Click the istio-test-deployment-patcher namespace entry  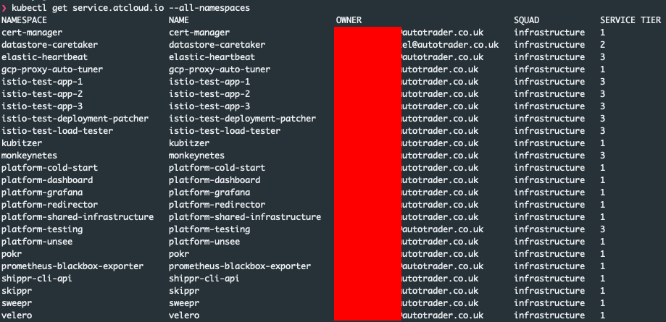(75, 119)
